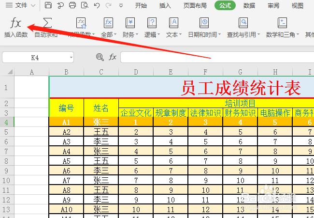This screenshot has width=314, height=218.
Task: Click the Insert Function (插入函数) fx icon
Action: pyautogui.click(x=15, y=23)
